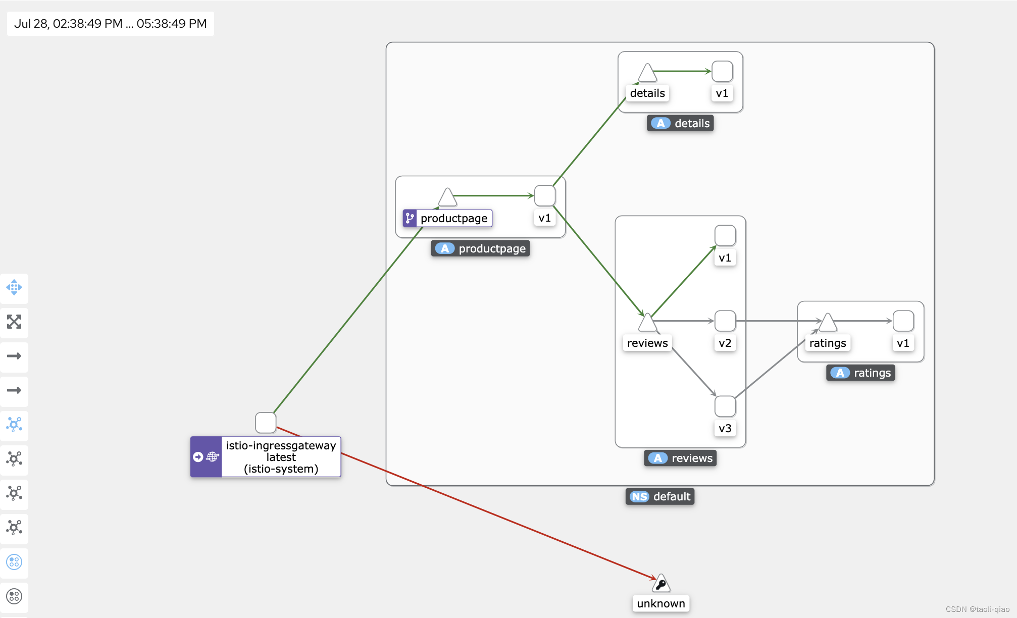Select the reviews app box label
The width and height of the screenshot is (1017, 618).
click(680, 458)
